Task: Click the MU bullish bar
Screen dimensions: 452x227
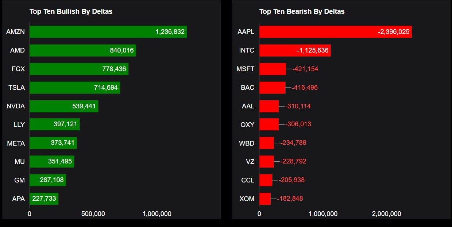Action: pos(52,162)
